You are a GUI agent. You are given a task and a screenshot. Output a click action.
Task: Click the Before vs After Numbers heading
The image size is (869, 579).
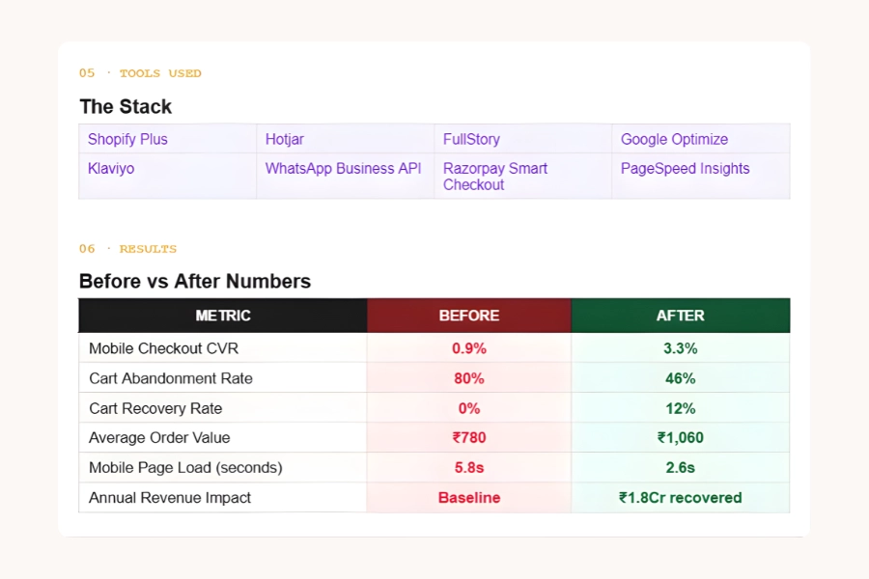point(195,282)
